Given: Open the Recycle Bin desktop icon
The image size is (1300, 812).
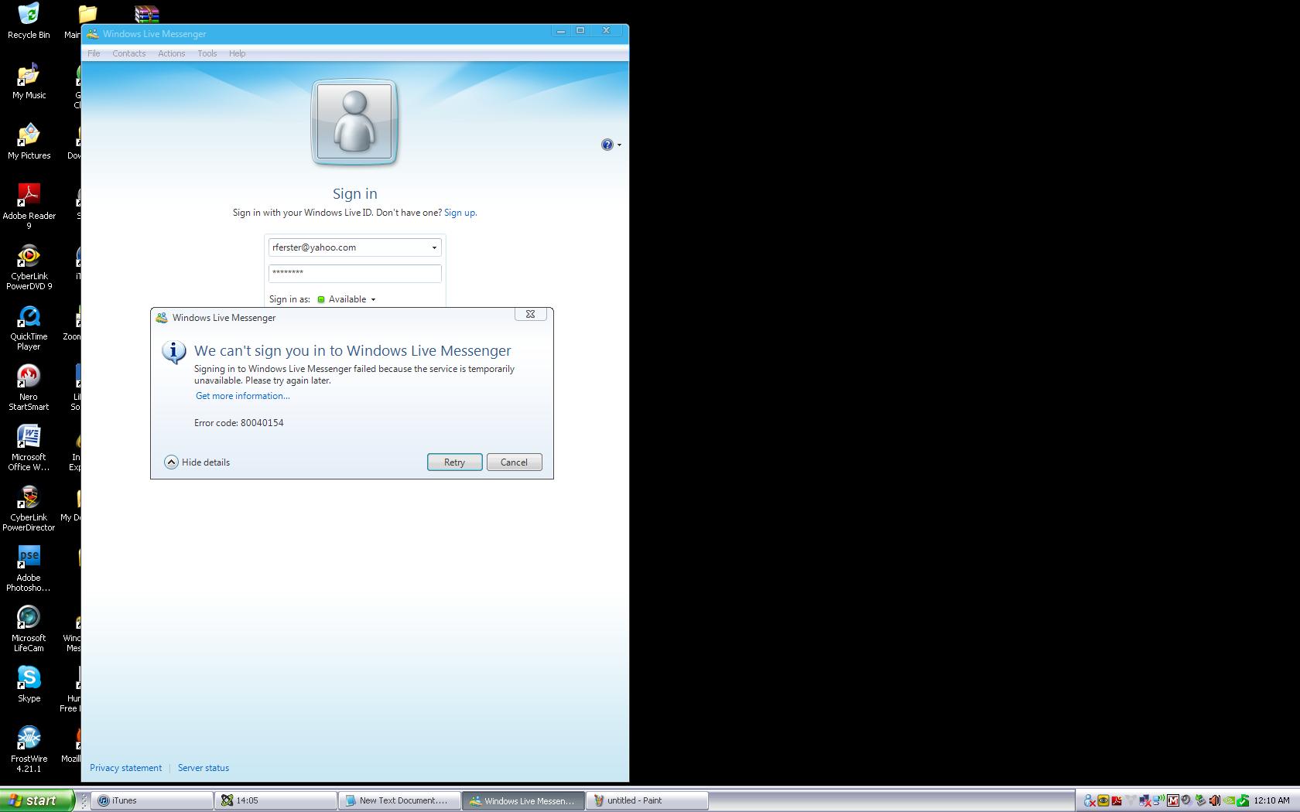Looking at the screenshot, I should click(29, 14).
